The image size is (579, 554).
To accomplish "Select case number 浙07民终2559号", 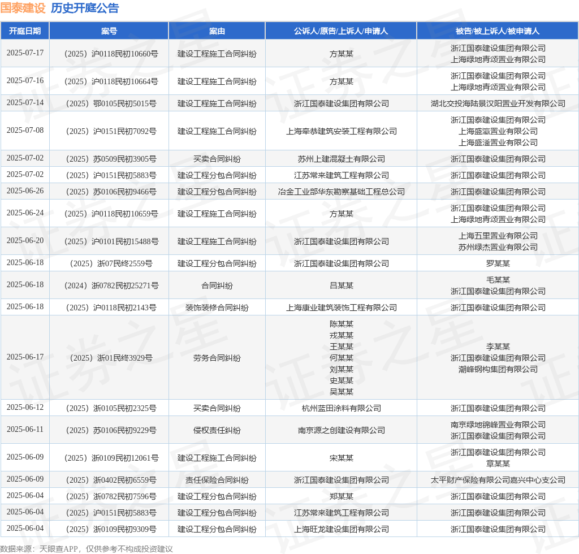I will (111, 263).
